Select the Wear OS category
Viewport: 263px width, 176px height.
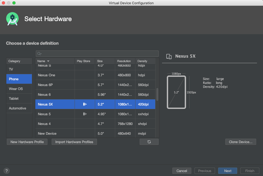pos(19,89)
